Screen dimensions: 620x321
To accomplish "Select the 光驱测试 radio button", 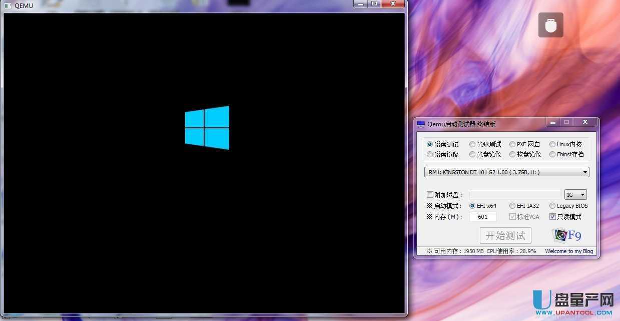I will (472, 144).
